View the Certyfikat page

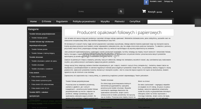click(x=135, y=21)
